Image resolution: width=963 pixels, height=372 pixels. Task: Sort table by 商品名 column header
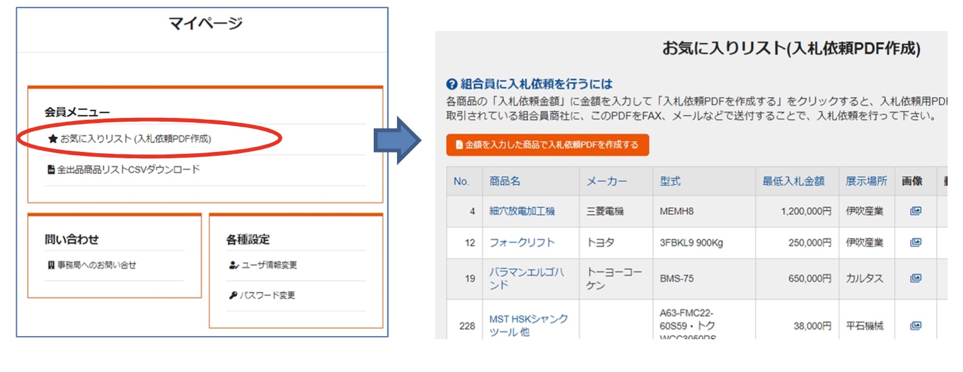(x=505, y=182)
